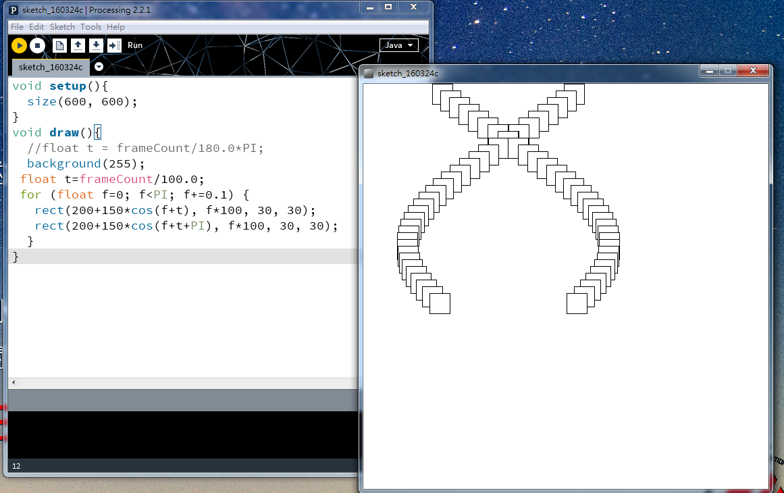Close the sketch output window
Screen dimensions: 784x493
tap(753, 71)
